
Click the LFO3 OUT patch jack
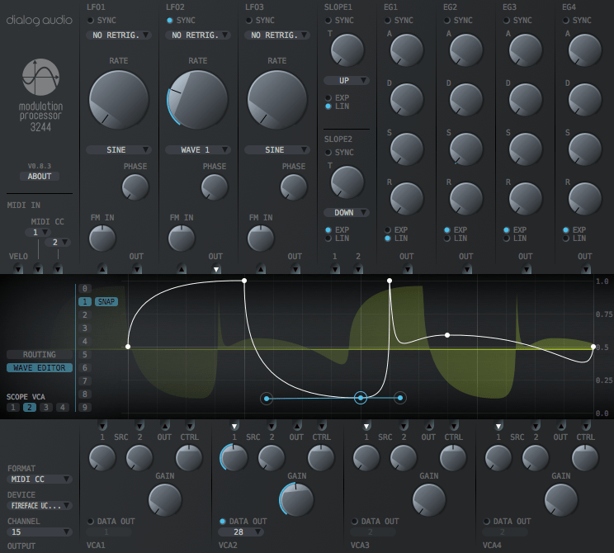click(x=295, y=269)
